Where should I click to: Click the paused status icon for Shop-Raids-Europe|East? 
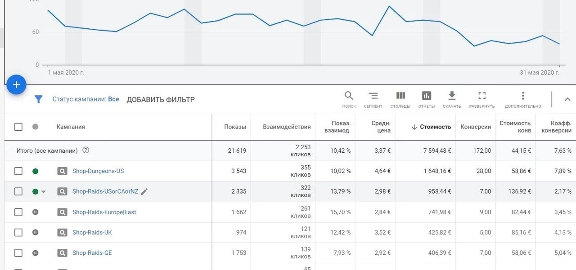tap(36, 212)
